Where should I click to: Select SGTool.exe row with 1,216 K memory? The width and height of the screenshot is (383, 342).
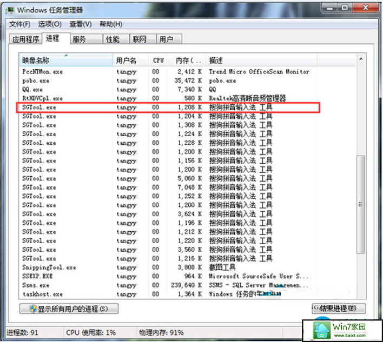(x=168, y=259)
